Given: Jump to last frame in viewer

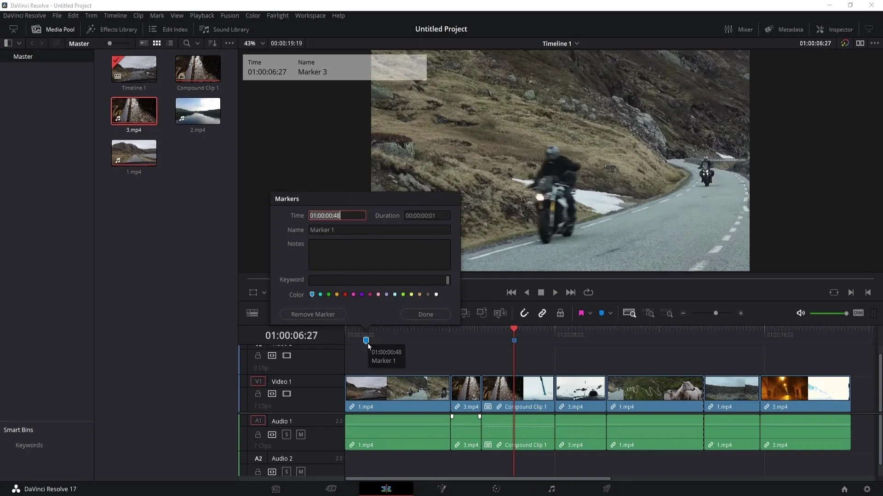Looking at the screenshot, I should tap(571, 293).
